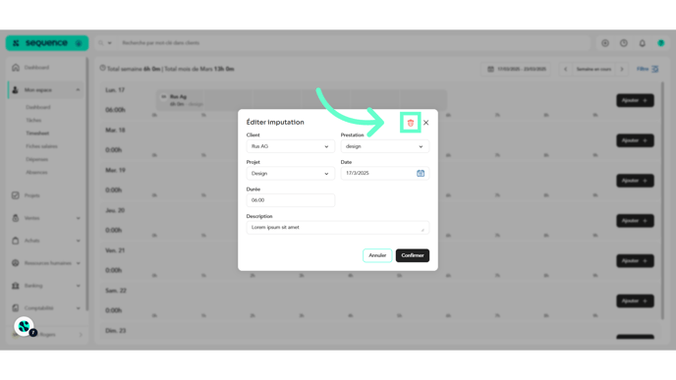Open the green user avatar
This screenshot has width=676, height=380.
click(660, 43)
